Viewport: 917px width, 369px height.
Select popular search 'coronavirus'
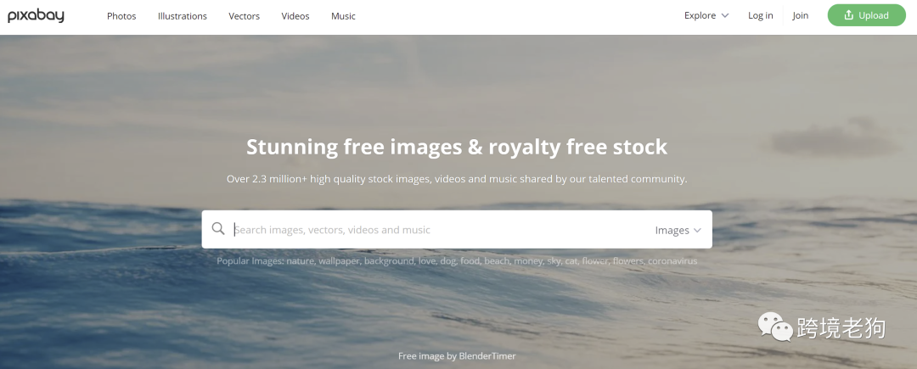[x=672, y=261]
